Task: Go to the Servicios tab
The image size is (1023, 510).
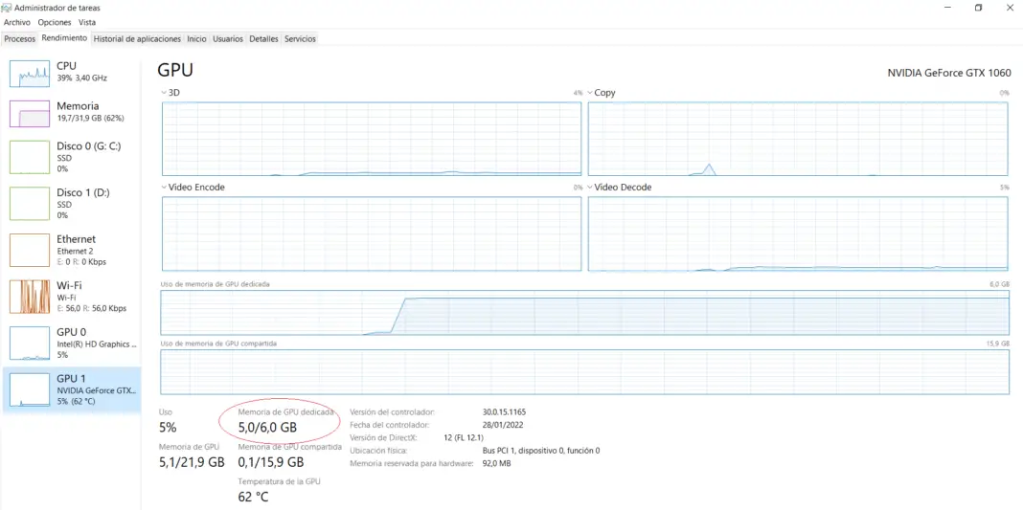Action: click(x=300, y=39)
